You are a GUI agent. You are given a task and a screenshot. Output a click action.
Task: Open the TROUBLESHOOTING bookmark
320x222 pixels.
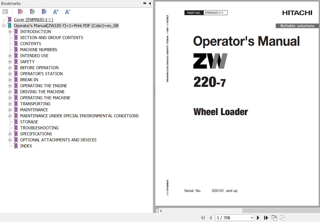39,128
